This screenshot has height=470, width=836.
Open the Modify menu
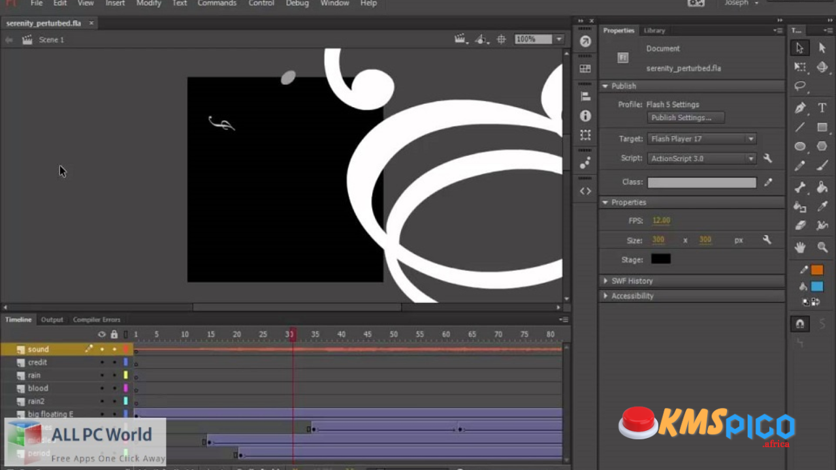tap(149, 3)
